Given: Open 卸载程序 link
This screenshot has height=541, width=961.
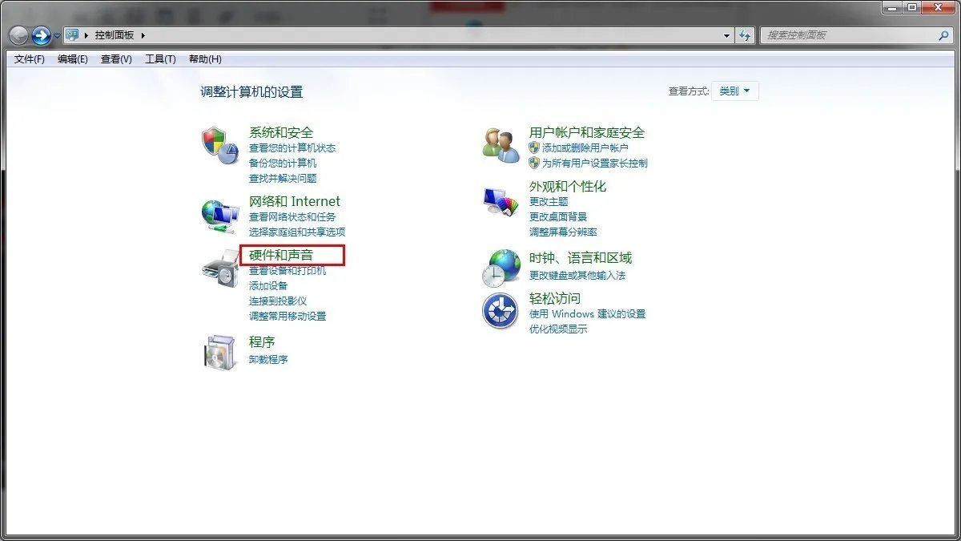Looking at the screenshot, I should coord(266,359).
